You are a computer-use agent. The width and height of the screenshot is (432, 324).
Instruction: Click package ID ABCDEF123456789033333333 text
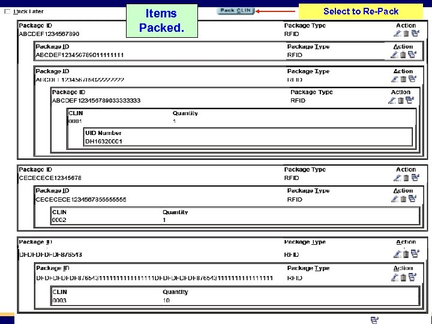[97, 101]
